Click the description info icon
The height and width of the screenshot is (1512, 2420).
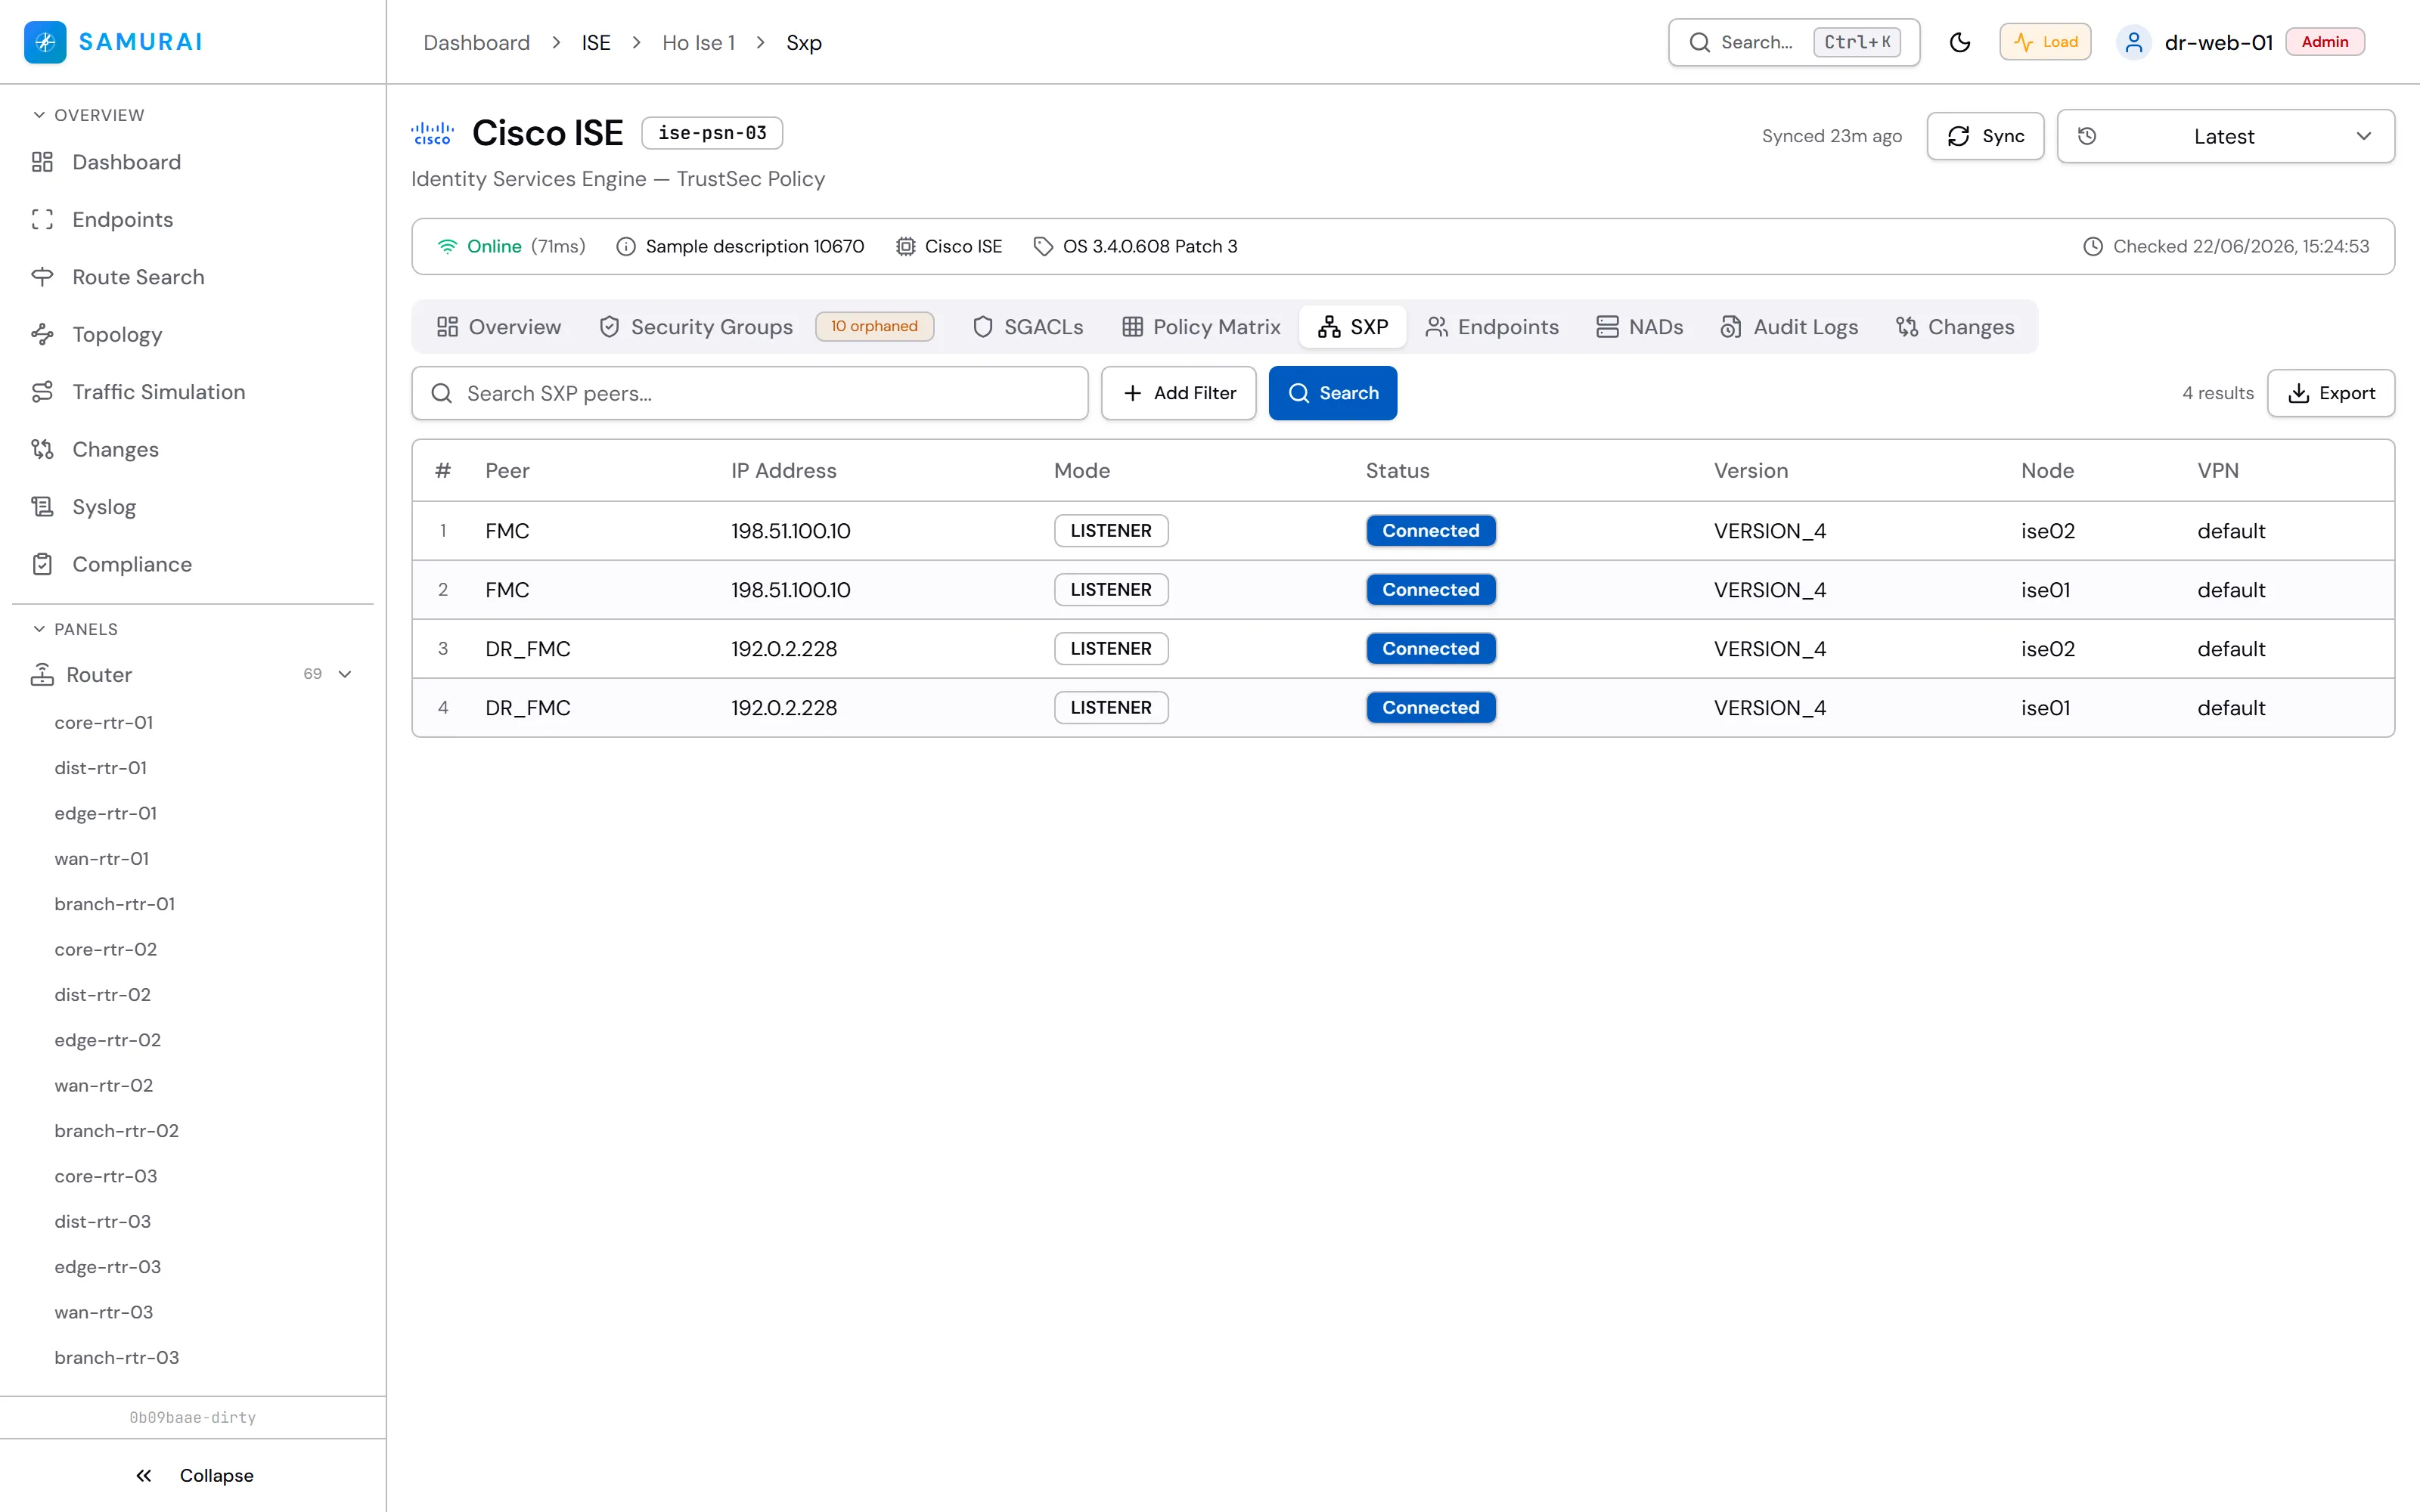click(626, 246)
